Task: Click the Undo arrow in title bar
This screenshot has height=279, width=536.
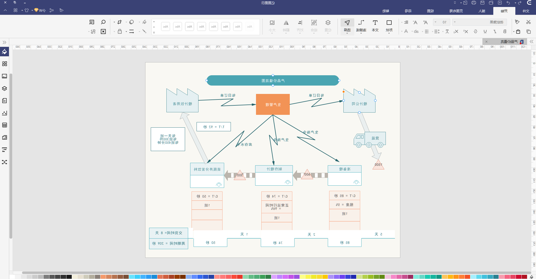Action: 508,3
